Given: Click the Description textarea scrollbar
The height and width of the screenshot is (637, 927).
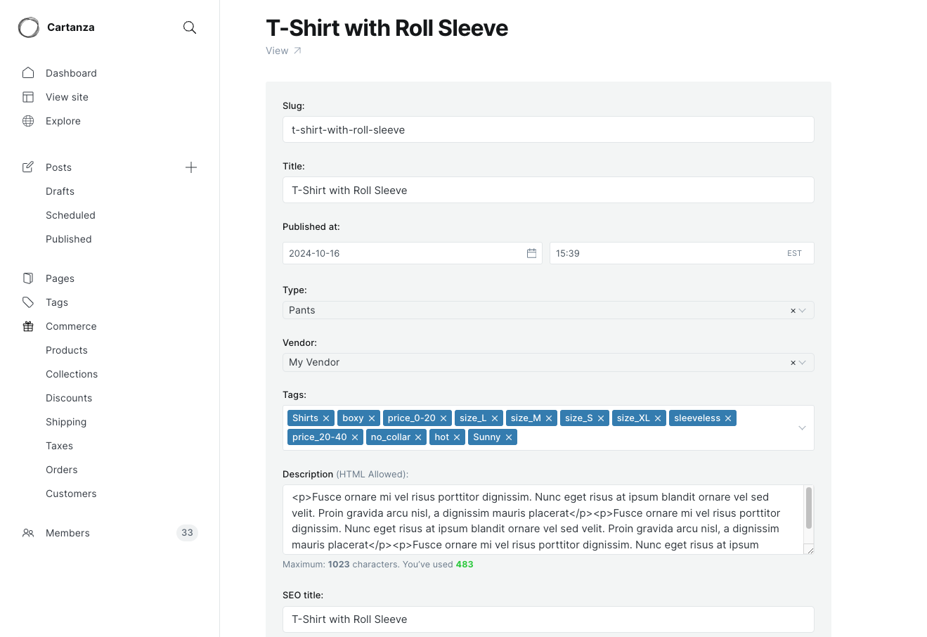Looking at the screenshot, I should (x=809, y=508).
